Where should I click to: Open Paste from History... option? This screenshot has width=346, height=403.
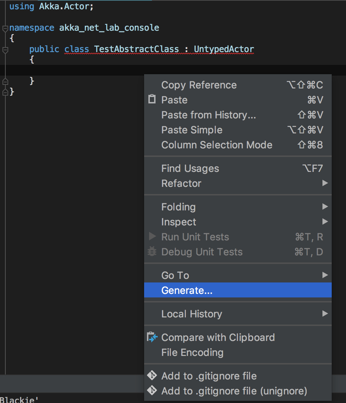click(208, 115)
